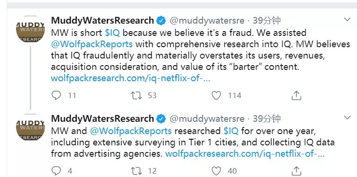Retweet the second tweet with 12 retweets
The width and height of the screenshot is (357, 177).
point(136,171)
